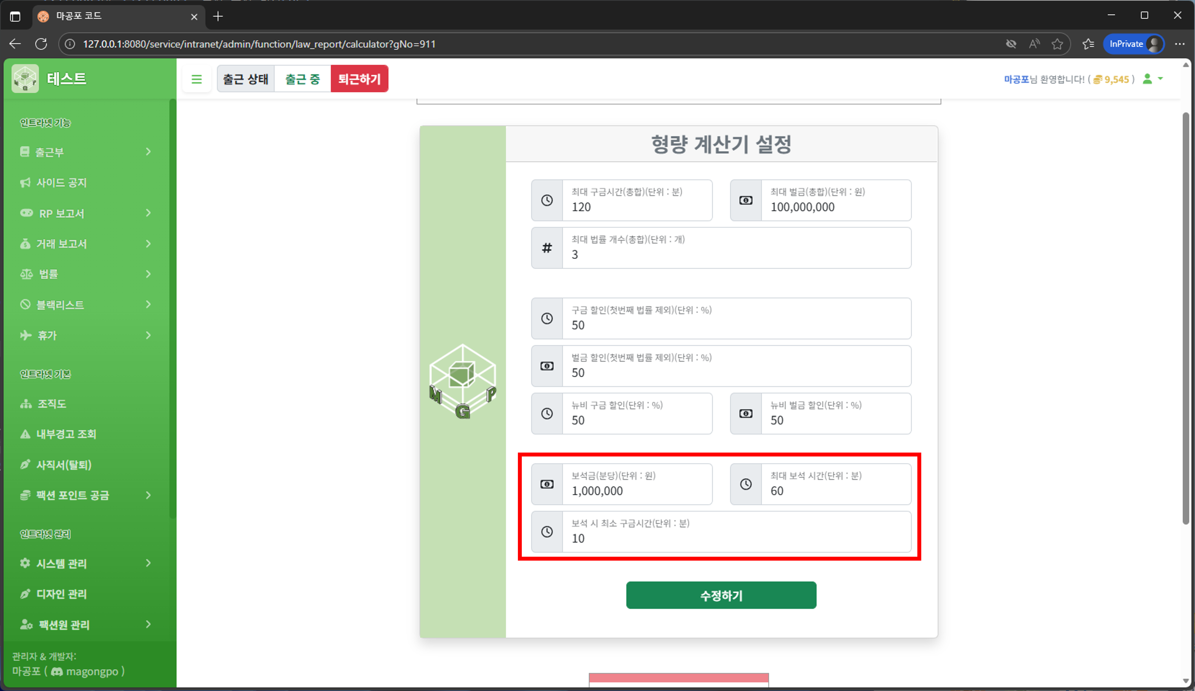
Task: Open the hamburger sidebar menu
Action: tap(197, 79)
